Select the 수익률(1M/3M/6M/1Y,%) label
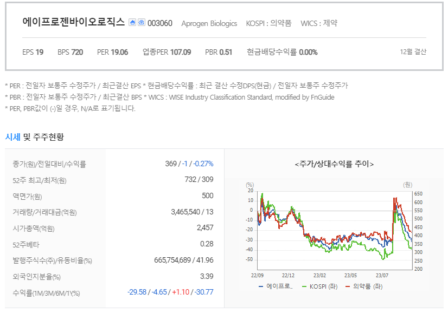Viewport: 448px width, 313px height. pos(46,293)
